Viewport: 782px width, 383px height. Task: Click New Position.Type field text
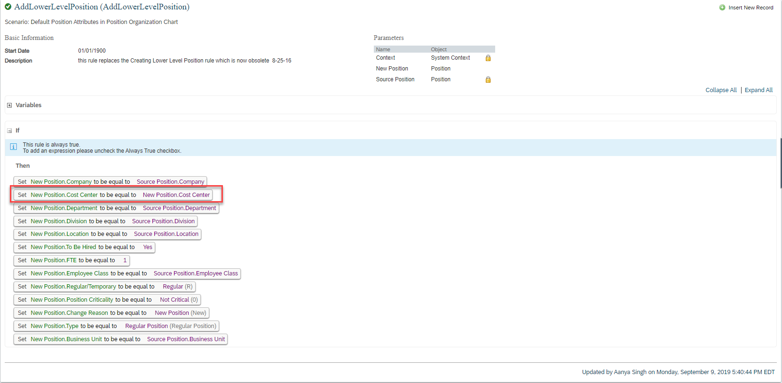55,326
